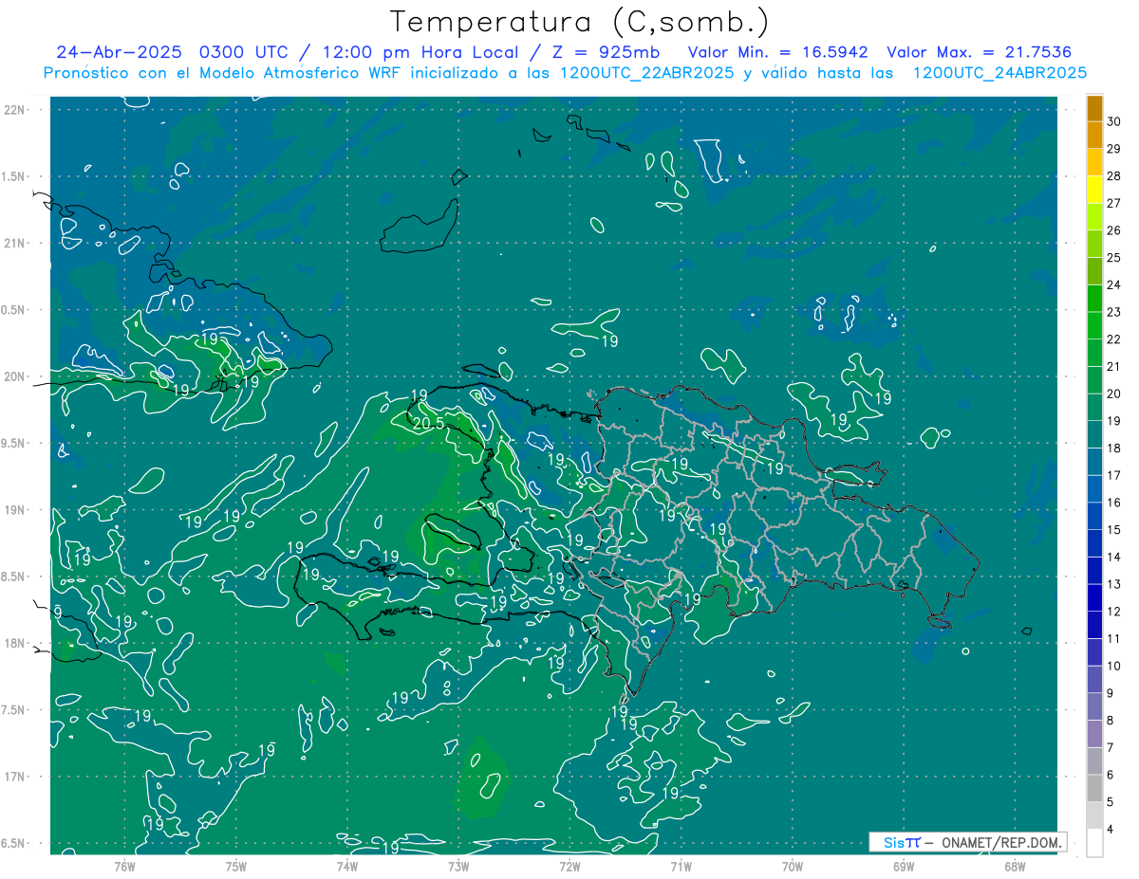Click the "4" colorbar scale label
The height and width of the screenshot is (879, 1139).
point(1111,829)
